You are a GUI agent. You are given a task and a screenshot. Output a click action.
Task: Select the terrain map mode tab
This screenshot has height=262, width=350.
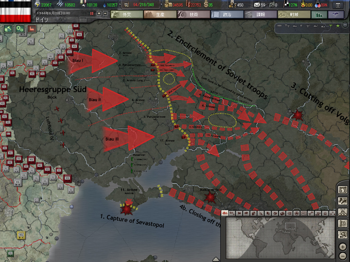click(x=225, y=213)
